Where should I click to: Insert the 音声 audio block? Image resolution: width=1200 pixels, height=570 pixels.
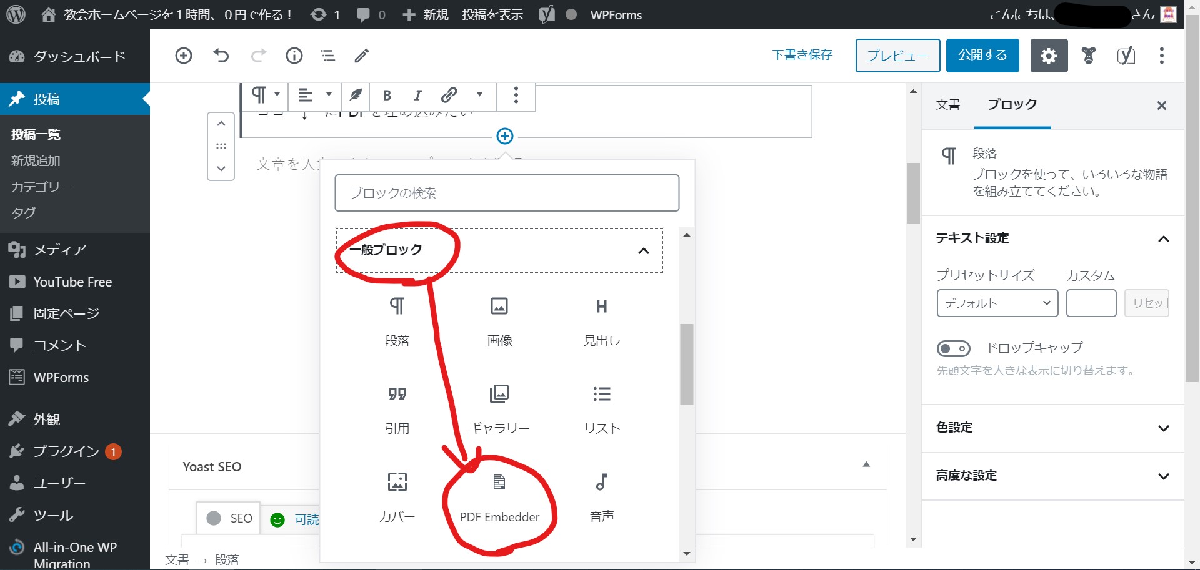[601, 496]
